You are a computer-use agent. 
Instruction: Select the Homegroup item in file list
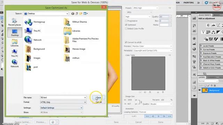pos(35,22)
